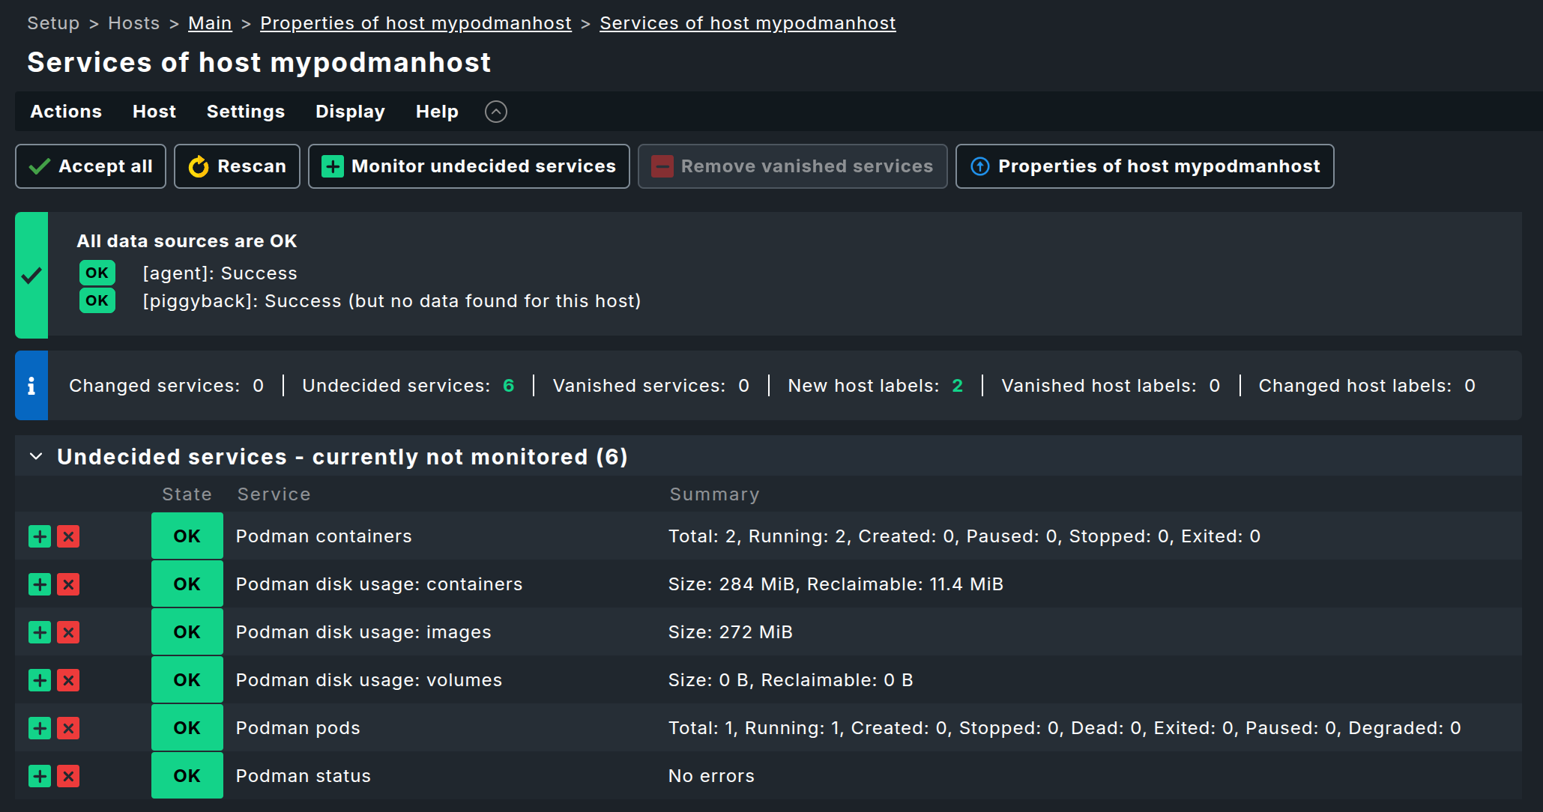Remove Podman status with red X icon

[68, 776]
